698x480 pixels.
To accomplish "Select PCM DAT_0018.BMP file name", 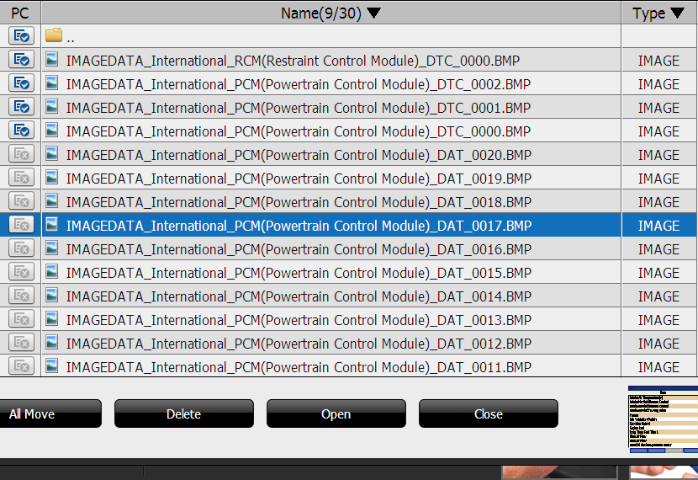I will coord(299,202).
